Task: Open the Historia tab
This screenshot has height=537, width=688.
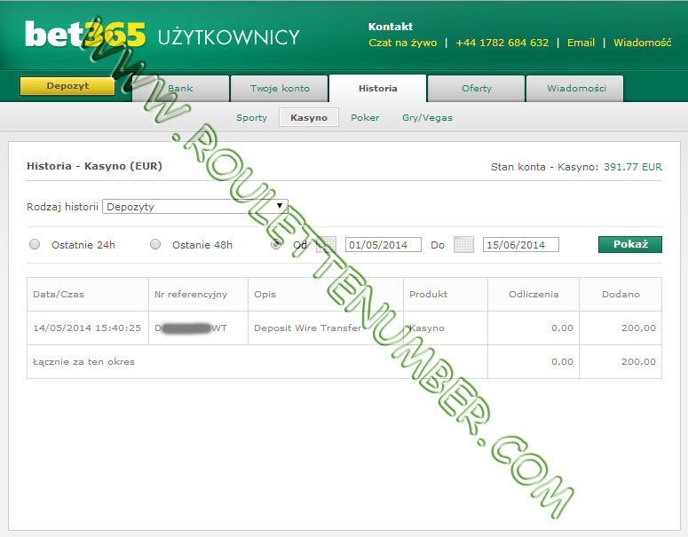Action: tap(378, 89)
